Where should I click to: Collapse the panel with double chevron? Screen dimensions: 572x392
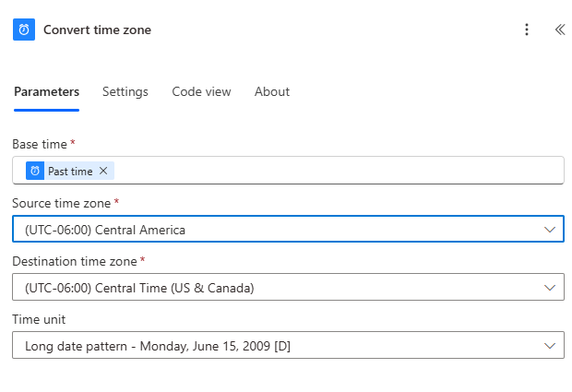click(559, 30)
